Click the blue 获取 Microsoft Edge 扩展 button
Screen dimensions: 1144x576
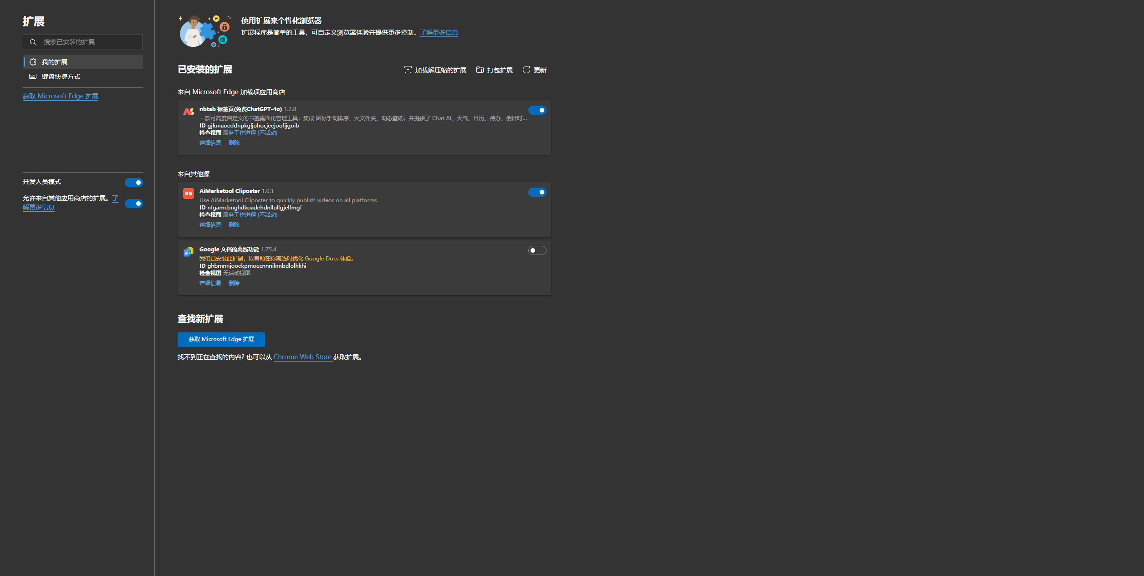[221, 339]
